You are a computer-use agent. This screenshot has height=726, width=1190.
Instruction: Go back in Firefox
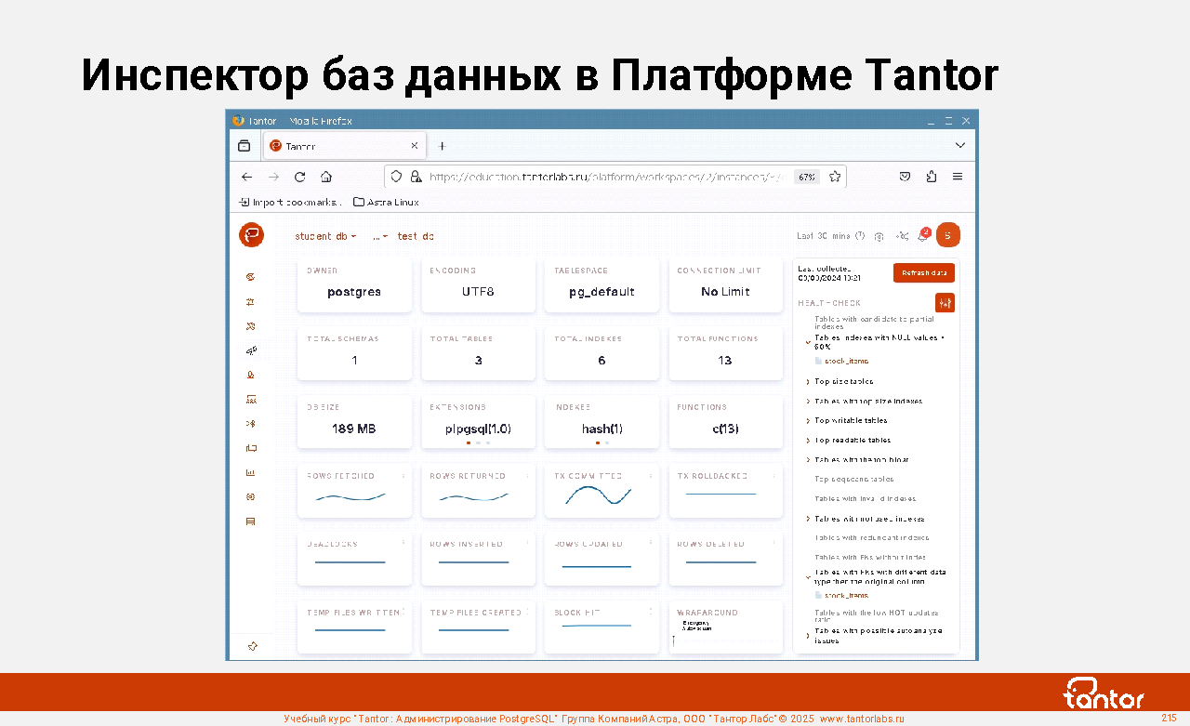point(246,177)
